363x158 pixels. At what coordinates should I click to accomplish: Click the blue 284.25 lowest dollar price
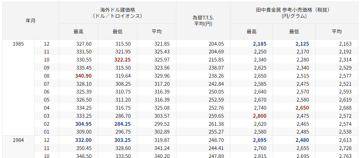click(122, 124)
